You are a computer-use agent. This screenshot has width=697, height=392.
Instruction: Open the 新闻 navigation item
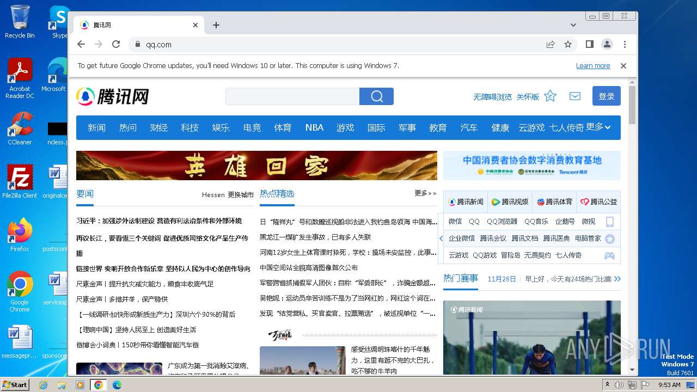97,127
